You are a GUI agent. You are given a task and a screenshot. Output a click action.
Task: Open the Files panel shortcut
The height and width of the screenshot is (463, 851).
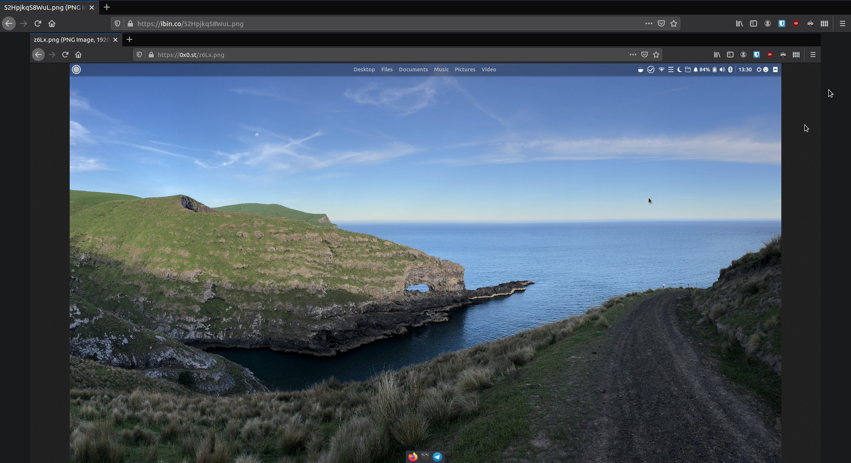coord(387,69)
